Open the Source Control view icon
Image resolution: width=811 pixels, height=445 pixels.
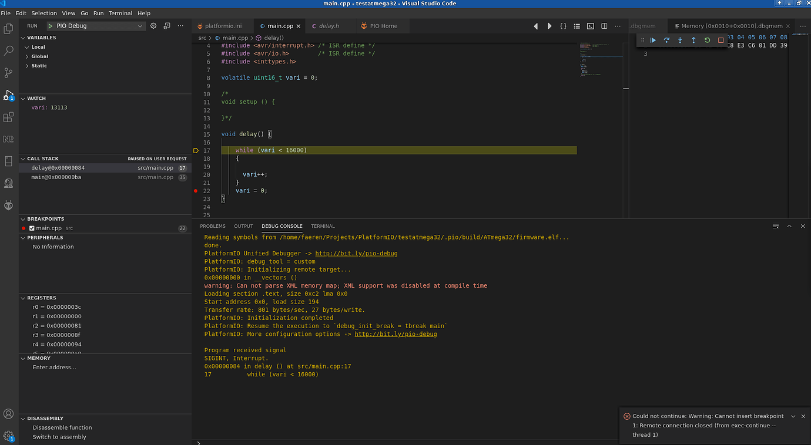coord(8,73)
